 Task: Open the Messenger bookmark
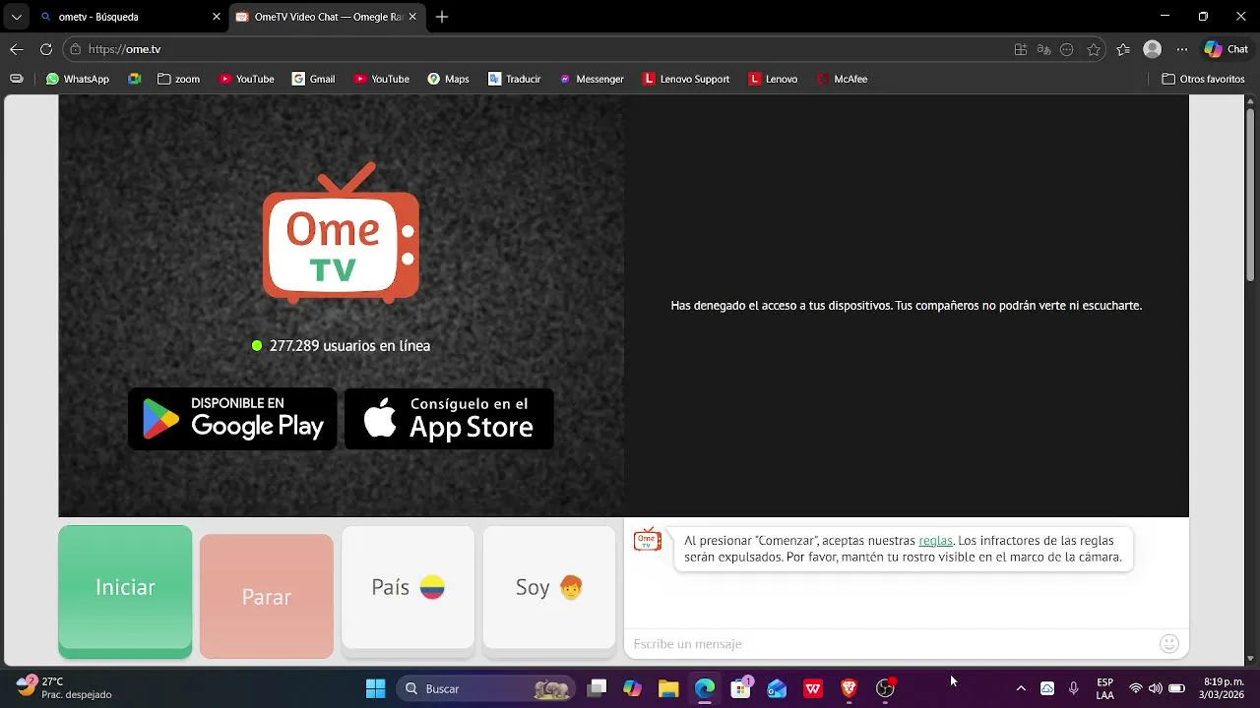592,79
